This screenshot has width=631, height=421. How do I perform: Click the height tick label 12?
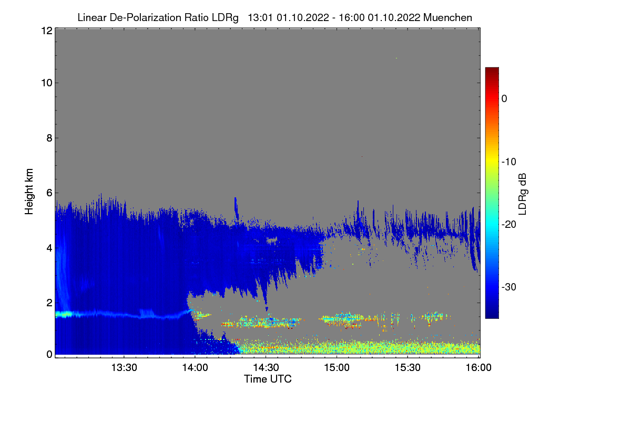tap(46, 31)
